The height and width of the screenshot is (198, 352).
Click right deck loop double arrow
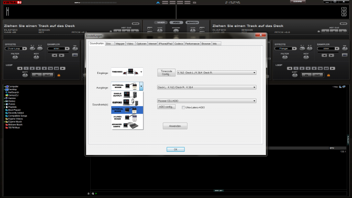(333, 68)
